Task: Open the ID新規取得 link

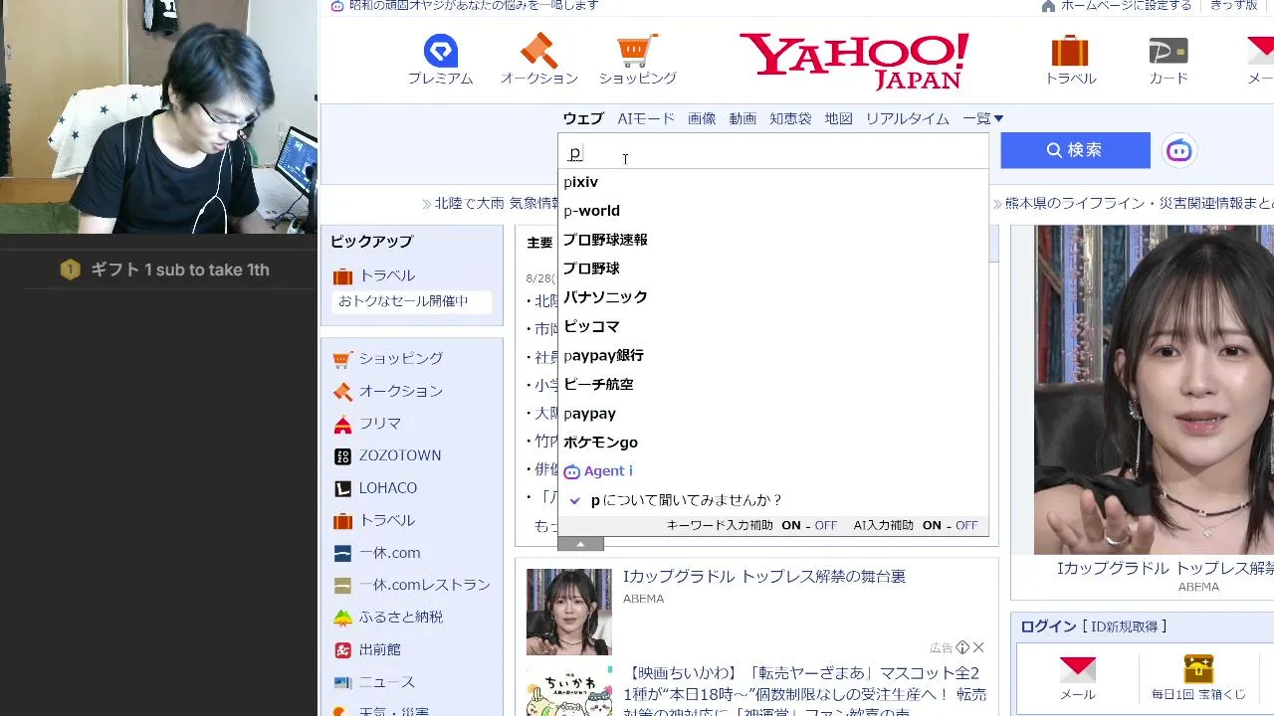Action: pos(1125,626)
